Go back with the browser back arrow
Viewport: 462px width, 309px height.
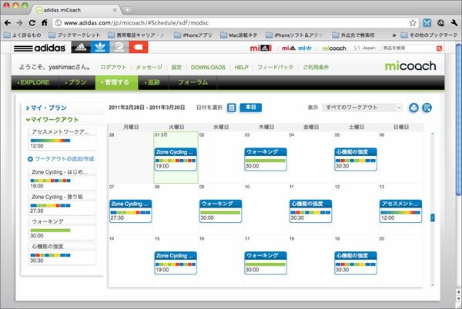pos(8,23)
